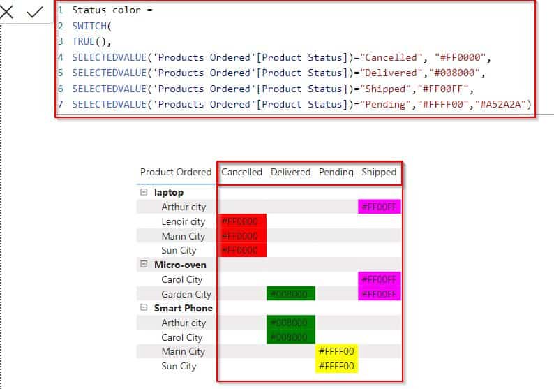Click red Cancelled cell for laptop Sun City

point(242,250)
